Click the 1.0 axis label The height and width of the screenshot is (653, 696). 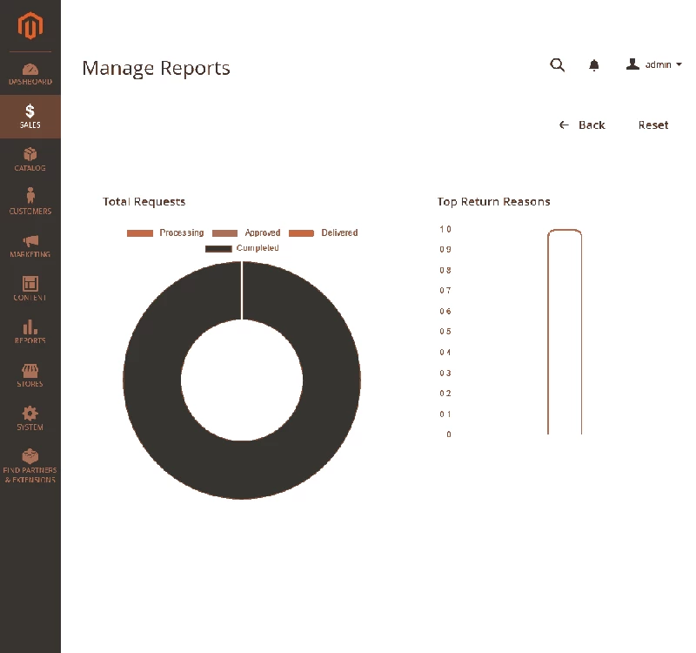(x=445, y=229)
